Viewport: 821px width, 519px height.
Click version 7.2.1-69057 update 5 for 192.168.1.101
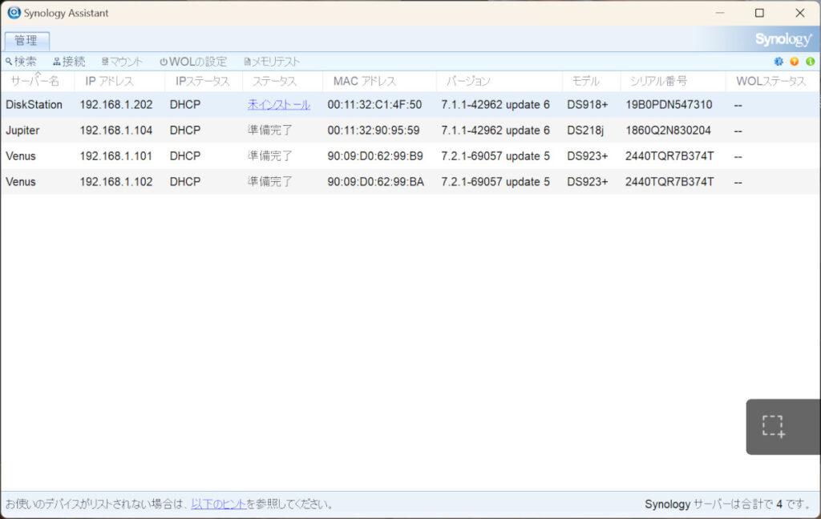(x=495, y=156)
